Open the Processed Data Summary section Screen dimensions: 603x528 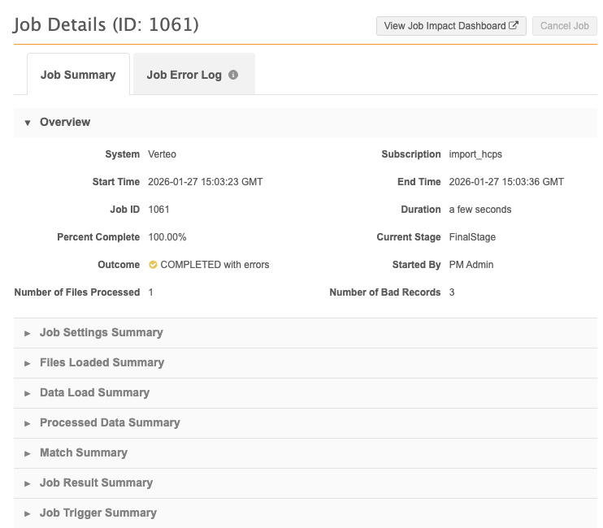pyautogui.click(x=110, y=422)
